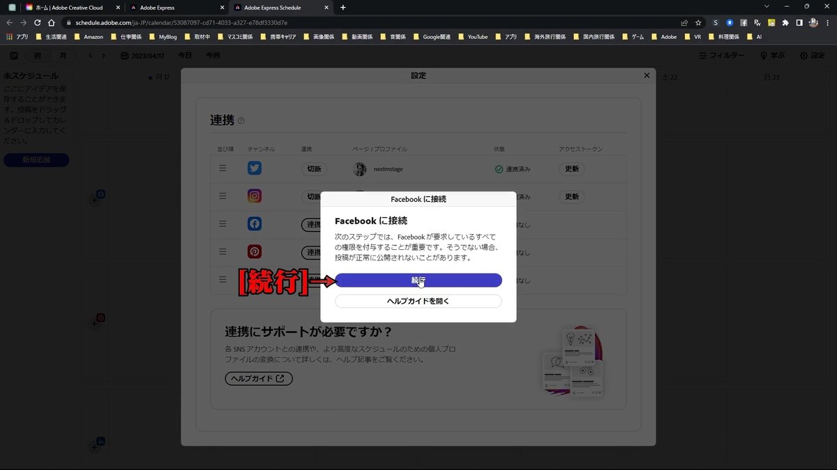Open the ヘルプガイド external link button
This screenshot has width=837, height=470.
[x=259, y=379]
